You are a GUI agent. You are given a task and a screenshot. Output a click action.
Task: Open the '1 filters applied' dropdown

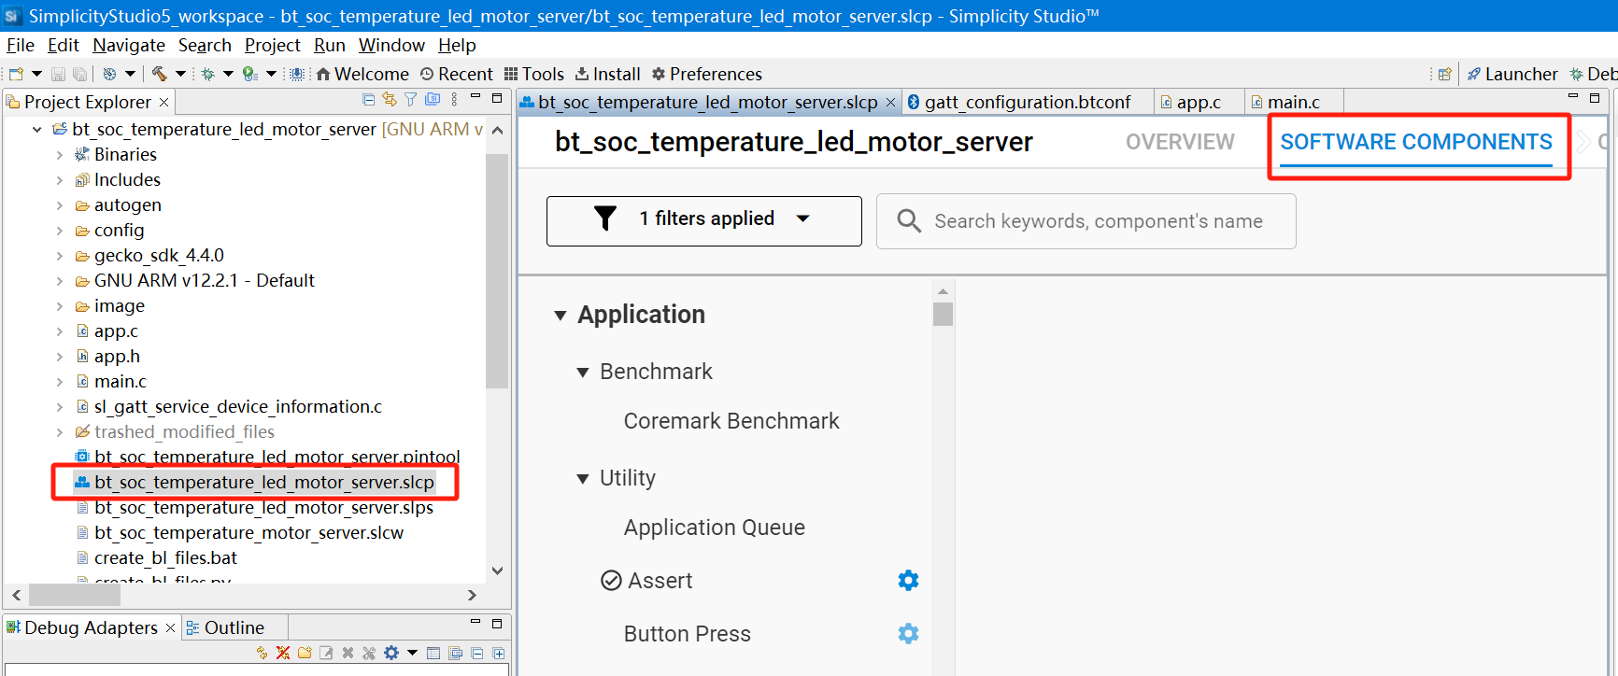(704, 221)
